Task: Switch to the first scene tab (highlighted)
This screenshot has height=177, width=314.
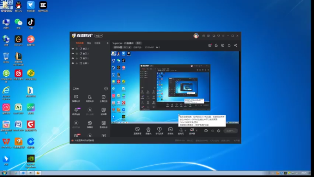Action: point(80,43)
